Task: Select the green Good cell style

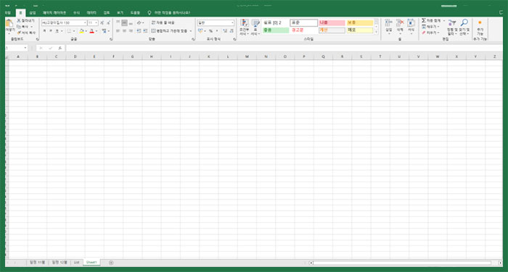Action: click(x=276, y=30)
